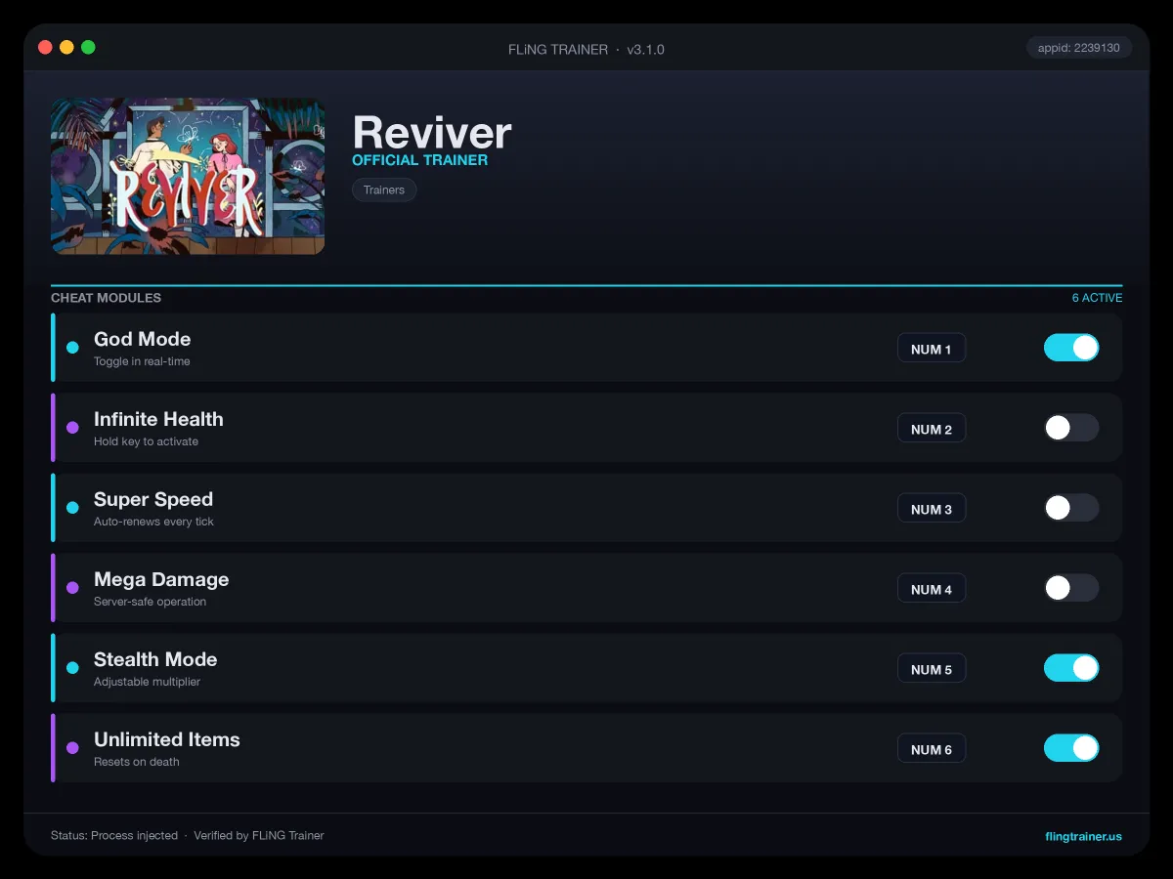The height and width of the screenshot is (879, 1173).
Task: Click the 'Hold key to activate' description
Action: [x=146, y=441]
